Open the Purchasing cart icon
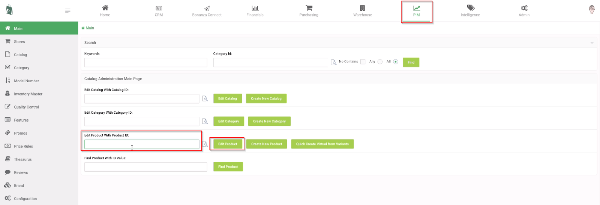Screen dimensions: 600x205 click(x=309, y=8)
